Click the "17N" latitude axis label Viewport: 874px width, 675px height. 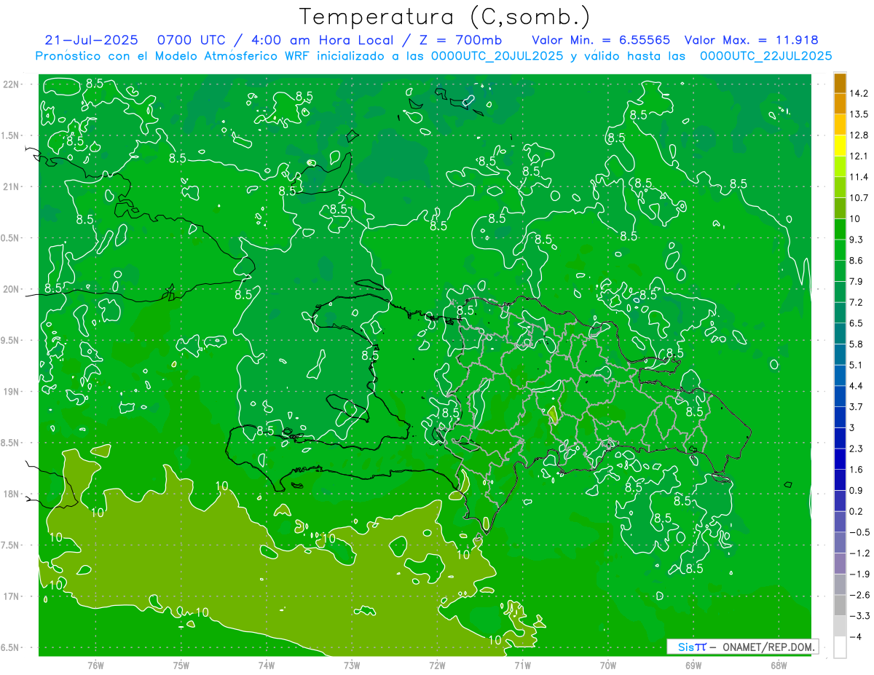tap(12, 596)
